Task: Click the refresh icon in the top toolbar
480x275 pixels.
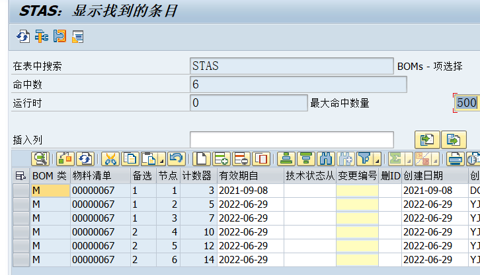Action: tap(23, 36)
